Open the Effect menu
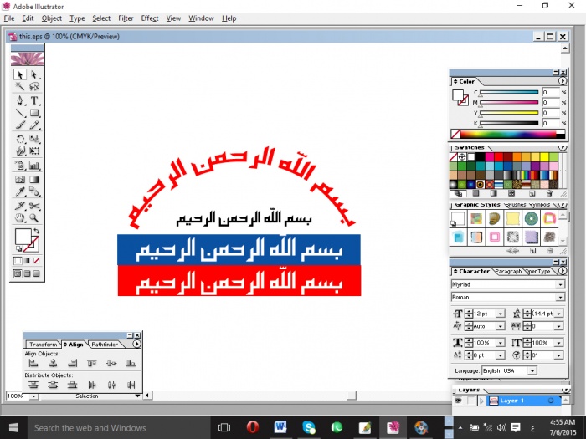The image size is (586, 439). 150,18
